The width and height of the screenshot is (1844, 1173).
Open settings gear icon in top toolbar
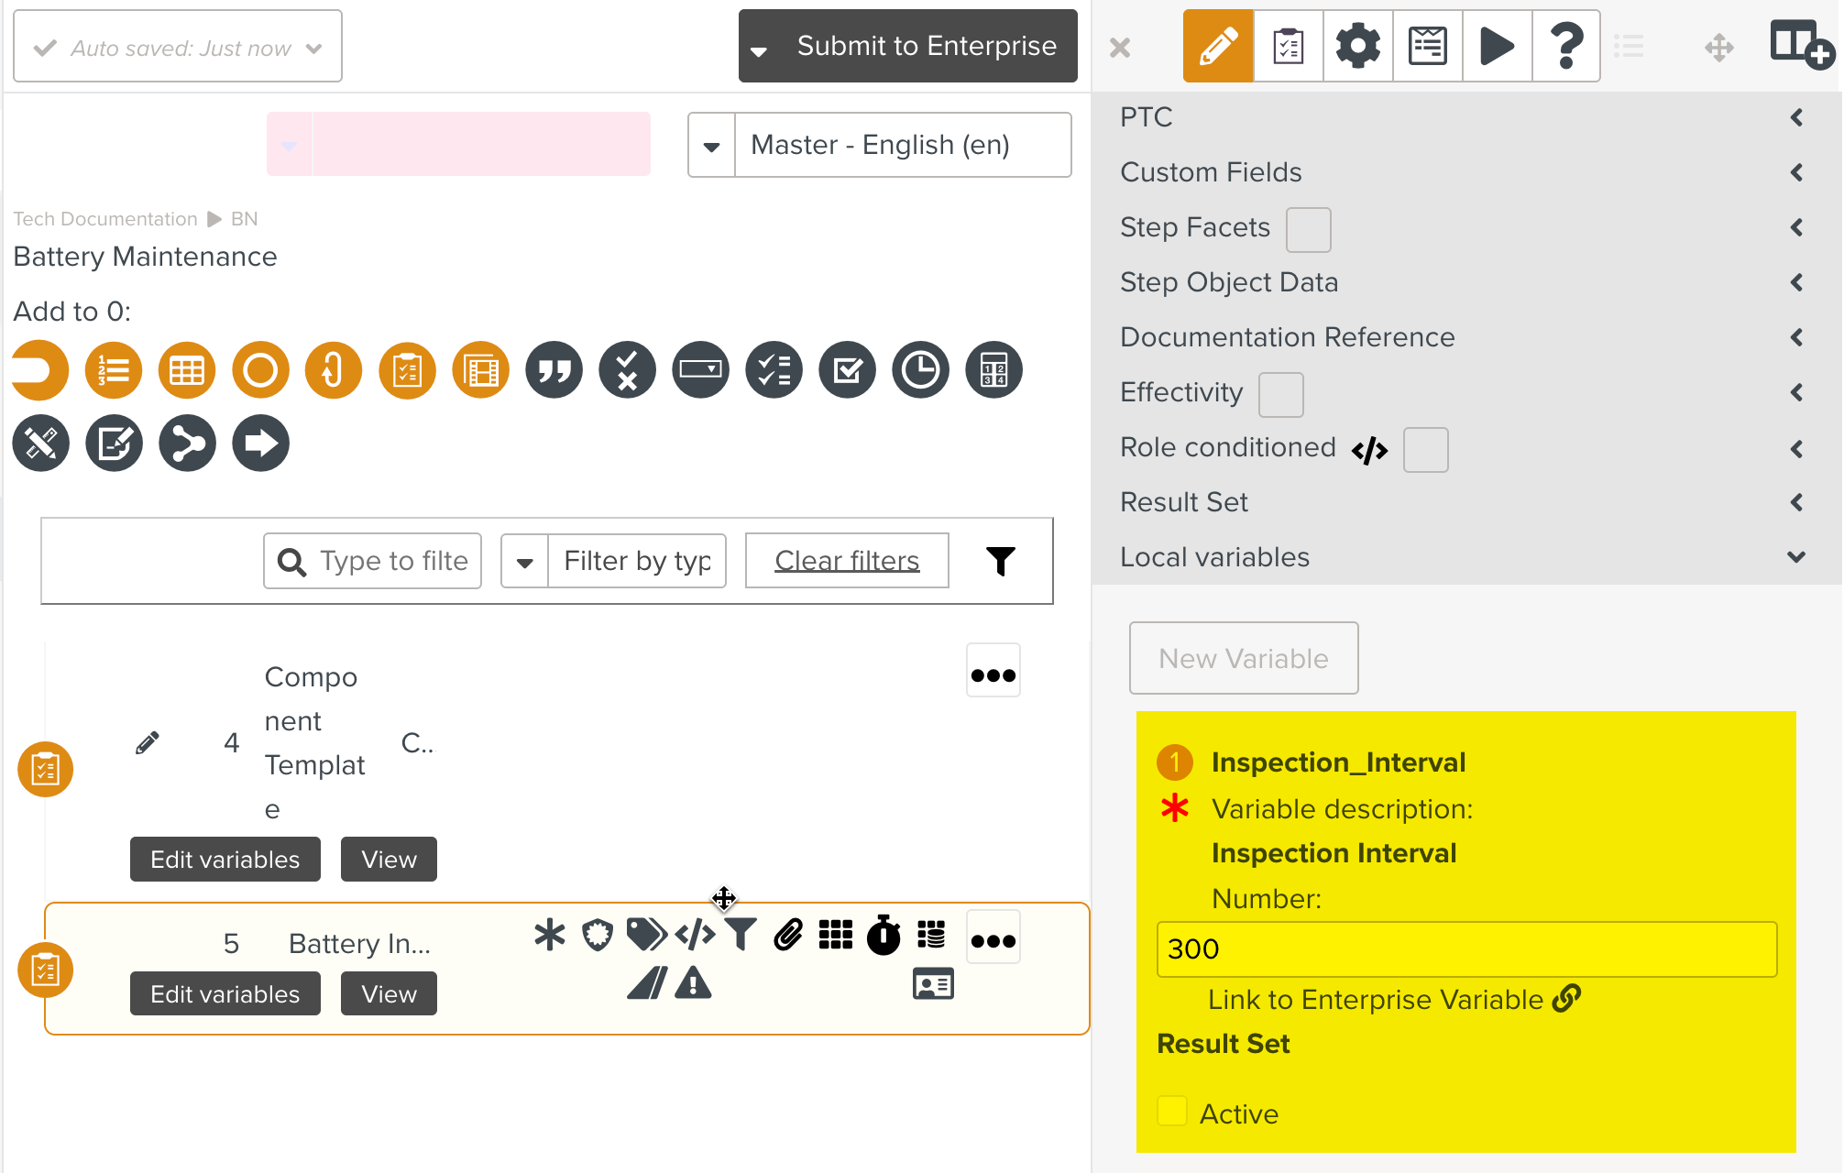coord(1357,46)
